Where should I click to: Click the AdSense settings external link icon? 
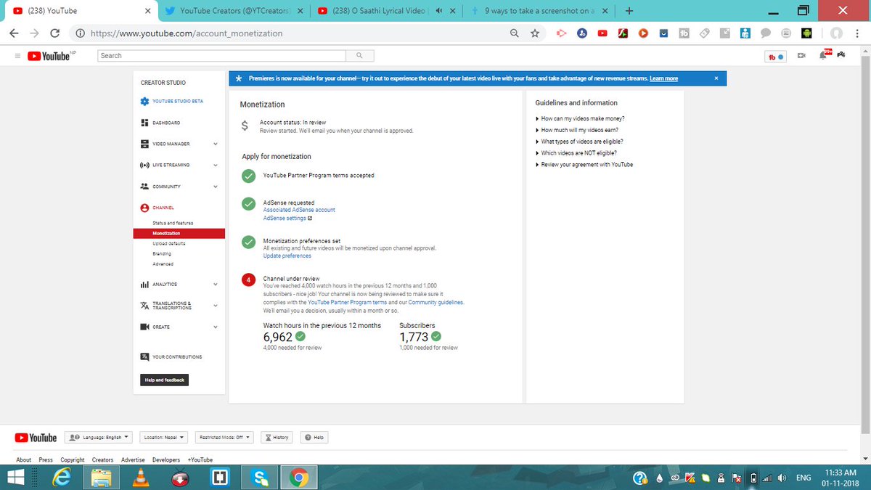coord(310,219)
